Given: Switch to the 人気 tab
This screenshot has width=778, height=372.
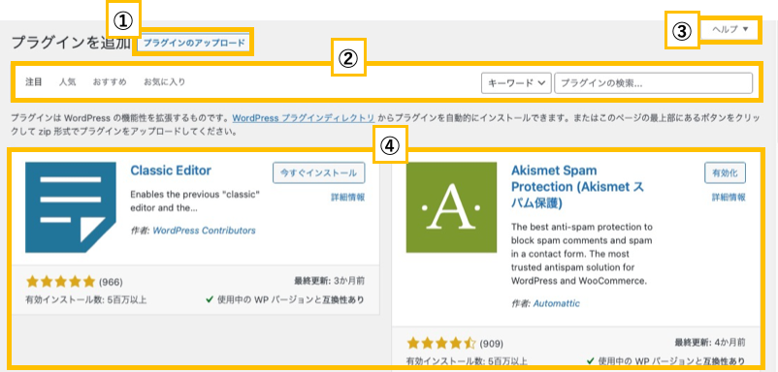Looking at the screenshot, I should (68, 82).
